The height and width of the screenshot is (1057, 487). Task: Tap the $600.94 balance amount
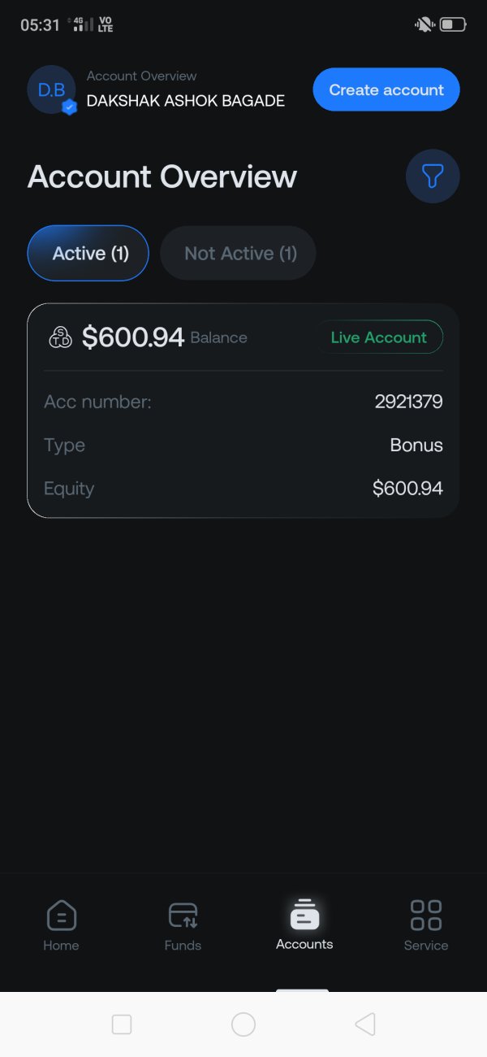pos(133,337)
